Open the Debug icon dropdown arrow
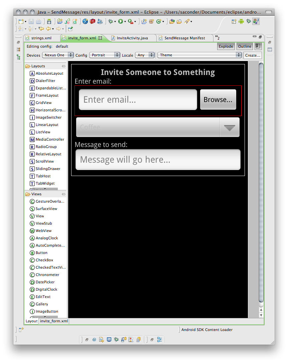Viewport: 288px width, 363px height. pos(115,22)
